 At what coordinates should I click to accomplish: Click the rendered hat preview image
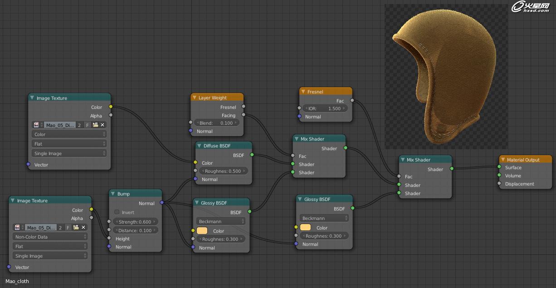[x=446, y=77]
